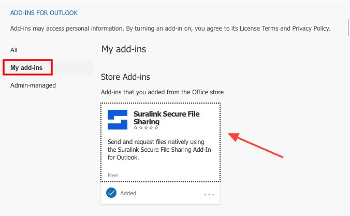Click the Store Add-ins section heading
350x216 pixels.
point(125,77)
